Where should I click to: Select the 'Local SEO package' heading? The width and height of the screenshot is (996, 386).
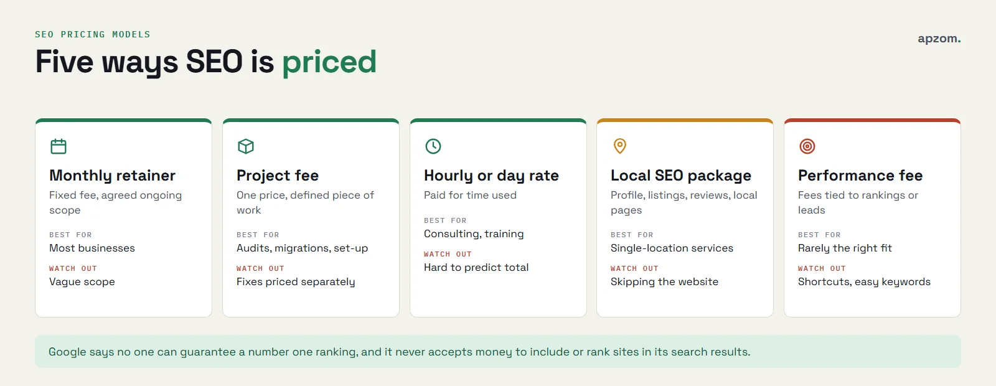[x=681, y=176]
